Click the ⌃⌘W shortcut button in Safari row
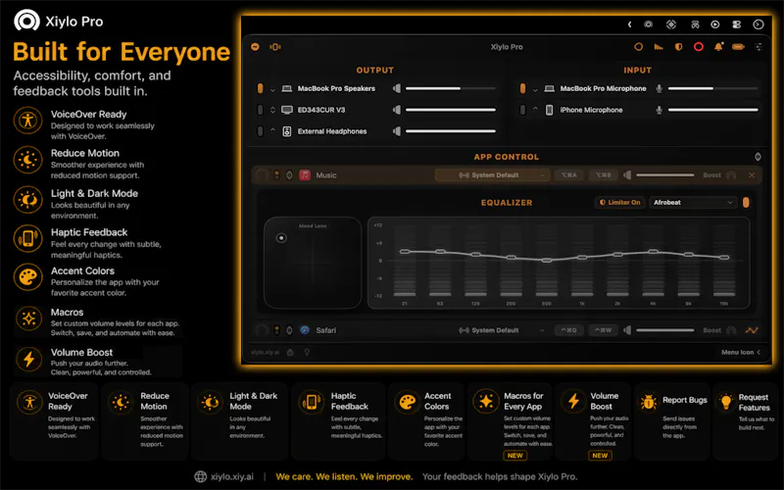 603,330
